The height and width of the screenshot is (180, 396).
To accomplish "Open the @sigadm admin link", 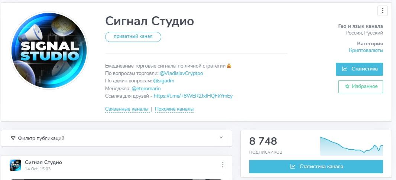I will pyautogui.click(x=163, y=81).
